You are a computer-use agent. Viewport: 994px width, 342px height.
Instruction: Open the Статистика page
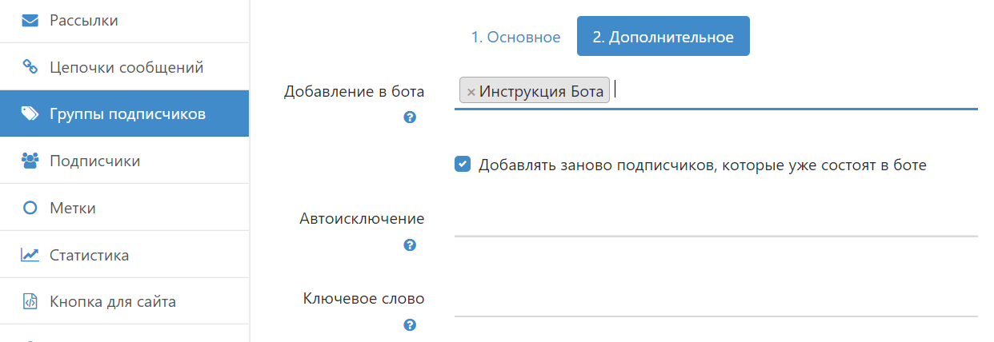[89, 255]
